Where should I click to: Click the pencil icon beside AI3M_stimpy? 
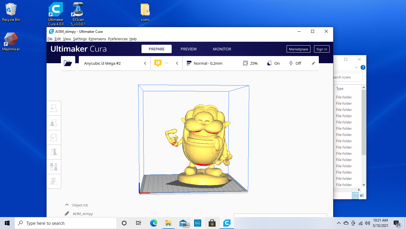click(x=67, y=213)
